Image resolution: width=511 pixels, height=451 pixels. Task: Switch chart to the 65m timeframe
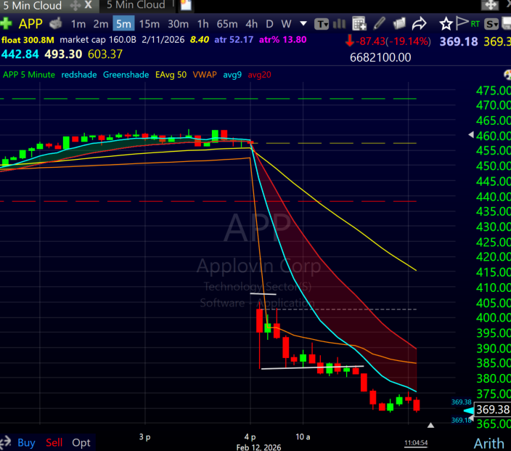[227, 24]
